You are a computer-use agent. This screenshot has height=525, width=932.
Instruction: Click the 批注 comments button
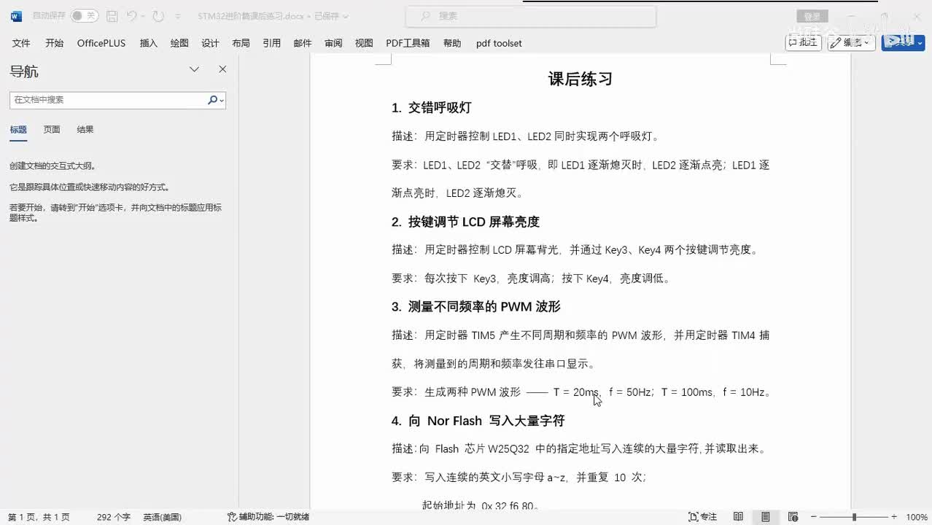[x=803, y=42]
